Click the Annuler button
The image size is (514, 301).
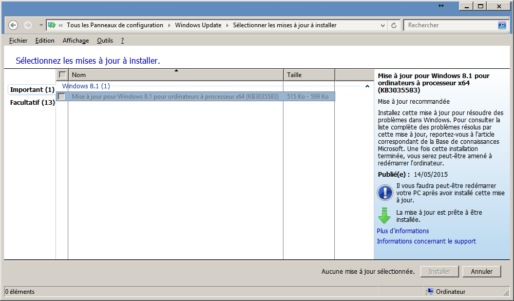[482, 272]
